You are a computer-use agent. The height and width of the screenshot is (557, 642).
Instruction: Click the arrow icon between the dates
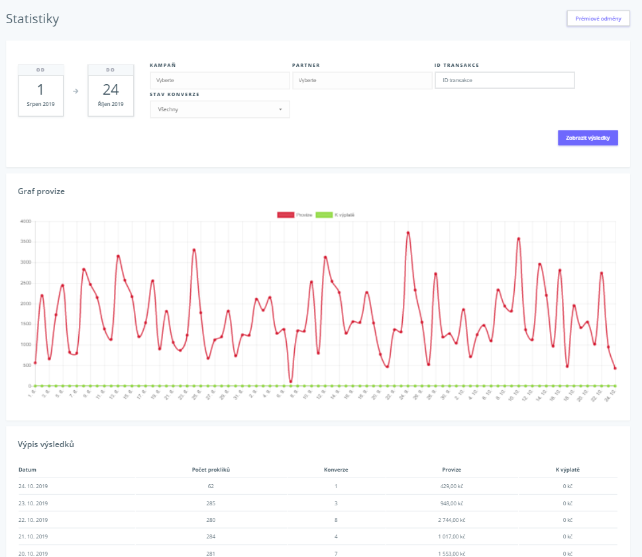tap(76, 91)
